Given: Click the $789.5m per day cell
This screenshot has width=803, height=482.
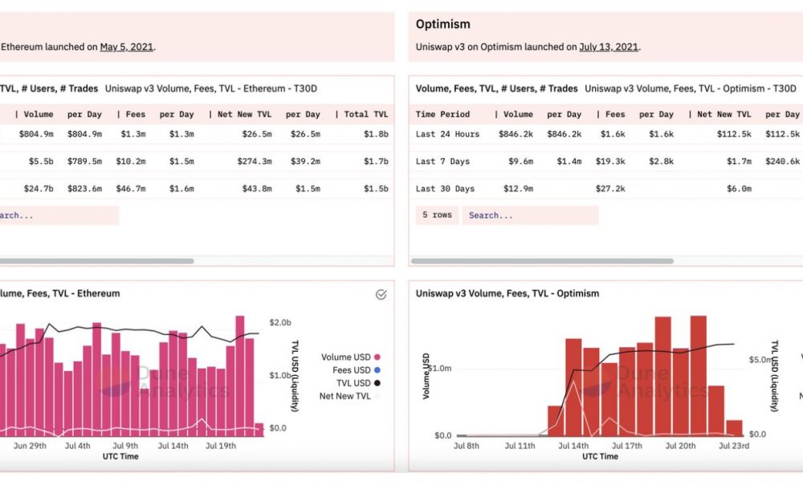Looking at the screenshot, I should tap(84, 161).
